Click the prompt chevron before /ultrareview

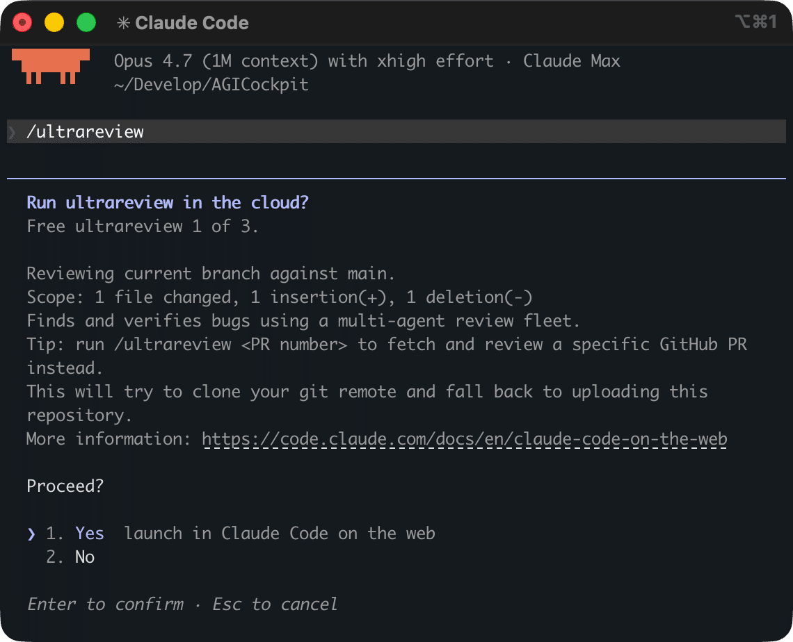[x=12, y=132]
